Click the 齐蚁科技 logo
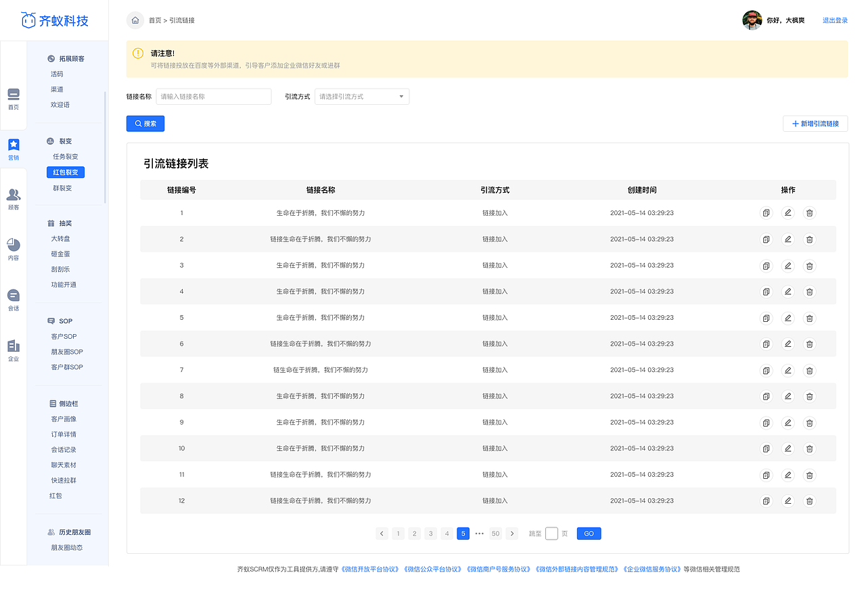The height and width of the screenshot is (589, 866). pos(55,20)
